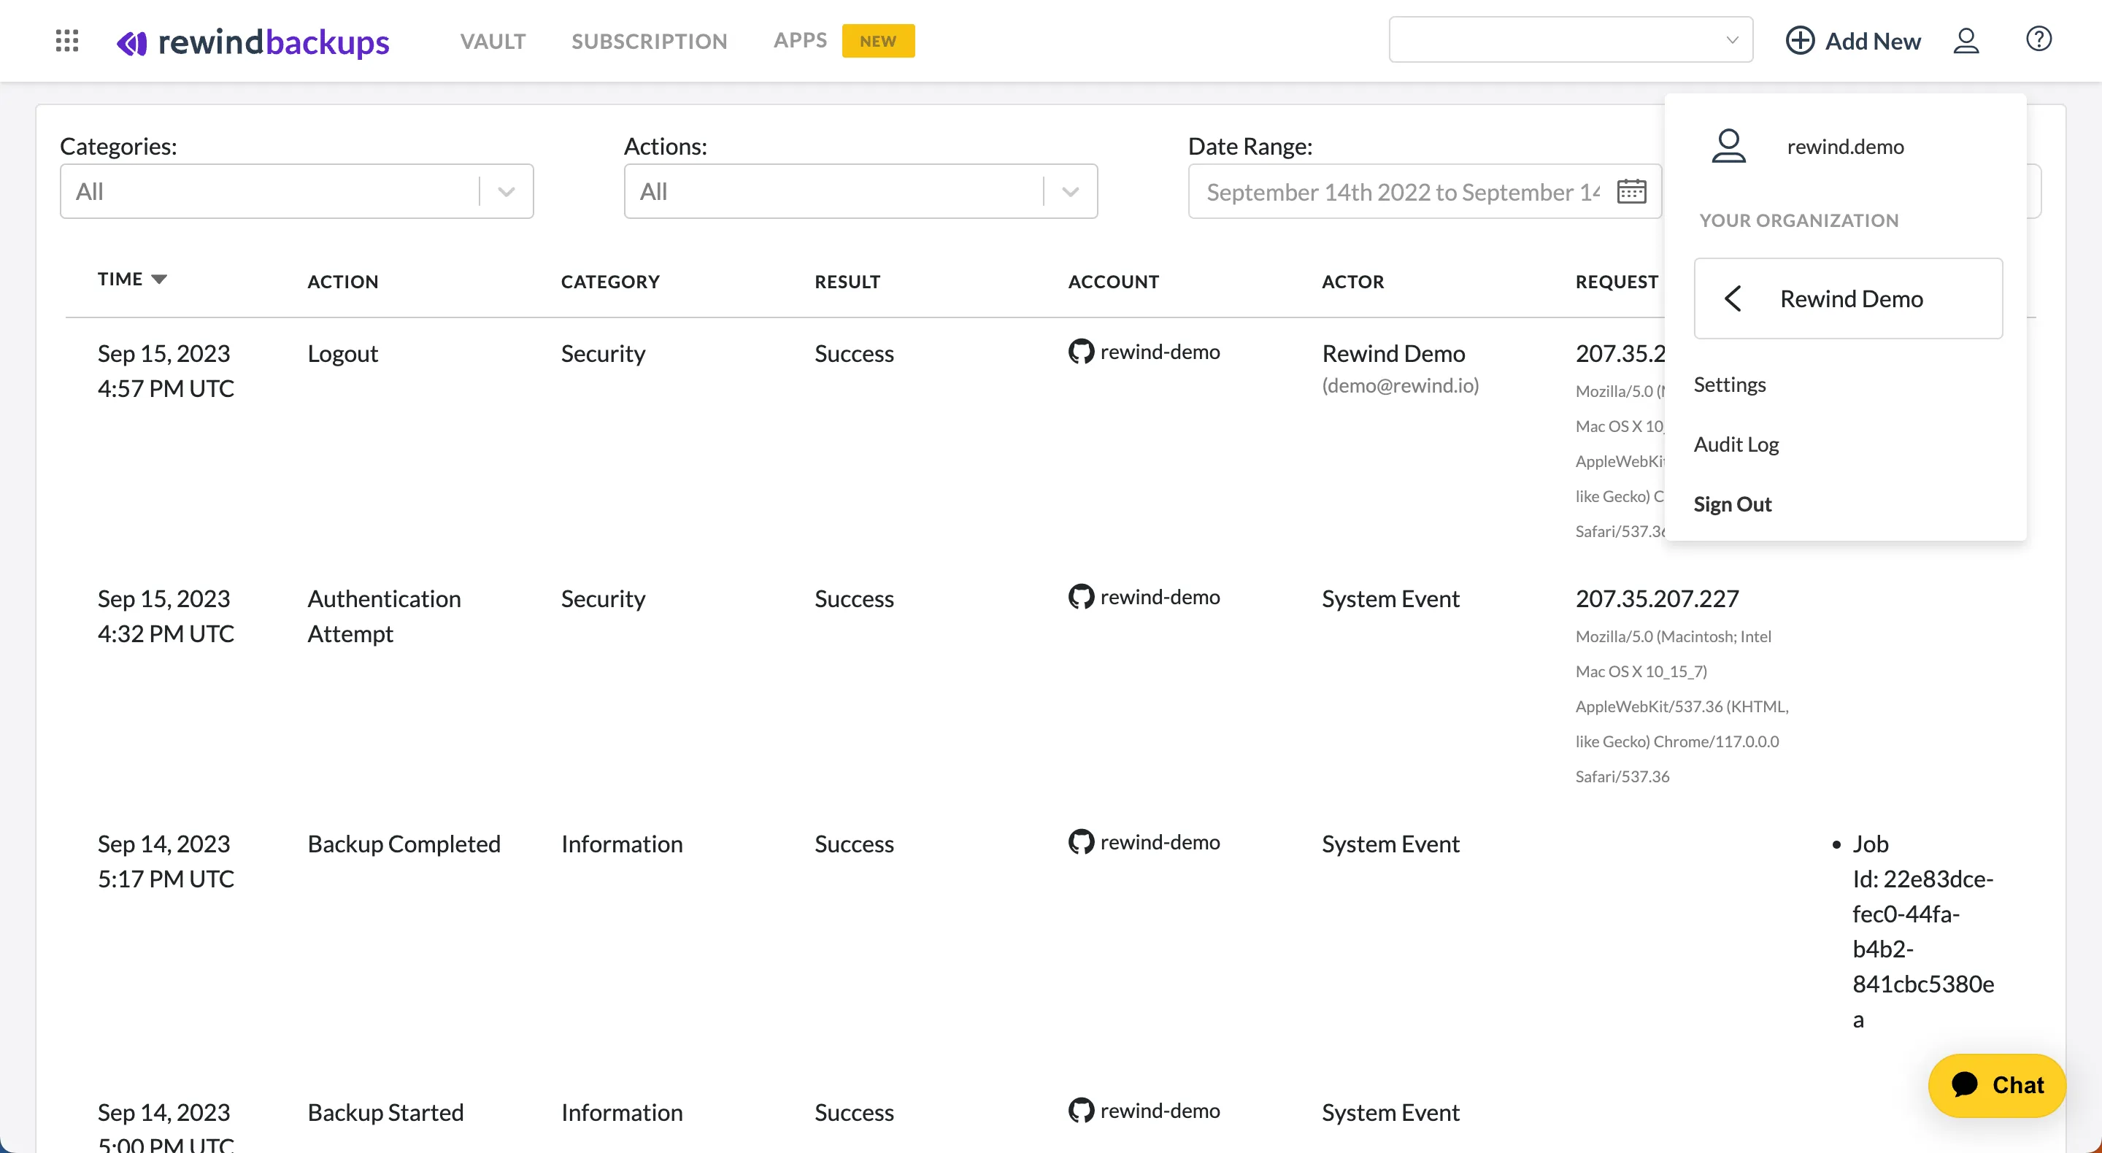Image resolution: width=2102 pixels, height=1153 pixels.
Task: Open the VAULT tab
Action: click(493, 41)
